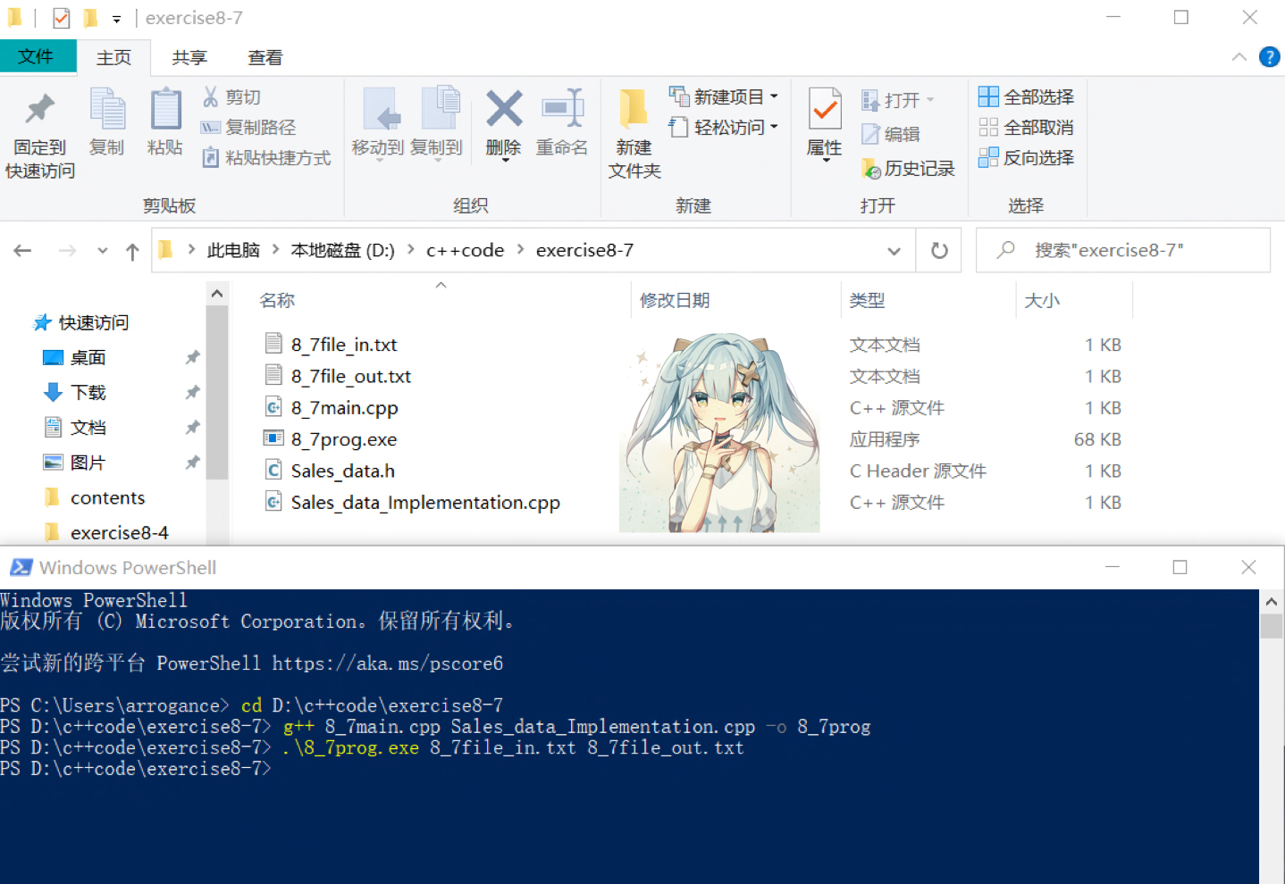1285x884 pixels.
Task: Sort by Date Modified (修改日期) column
Action: [x=675, y=301]
